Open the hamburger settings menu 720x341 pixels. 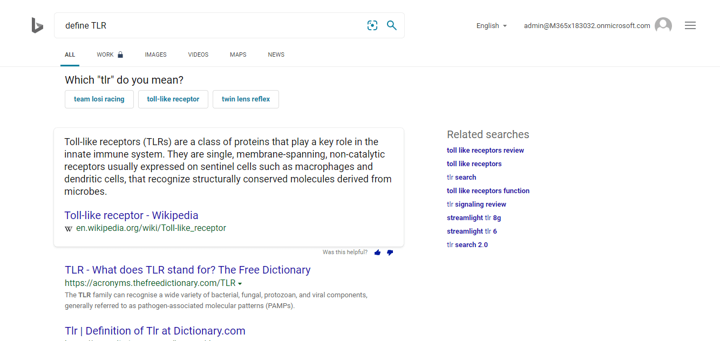point(690,25)
